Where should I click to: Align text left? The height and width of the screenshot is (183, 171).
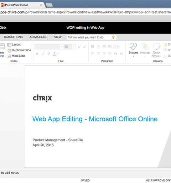click(93, 54)
